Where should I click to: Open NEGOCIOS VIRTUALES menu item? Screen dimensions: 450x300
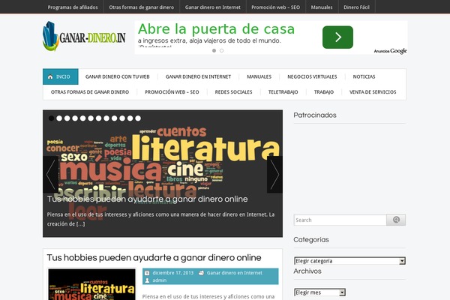(x=312, y=76)
